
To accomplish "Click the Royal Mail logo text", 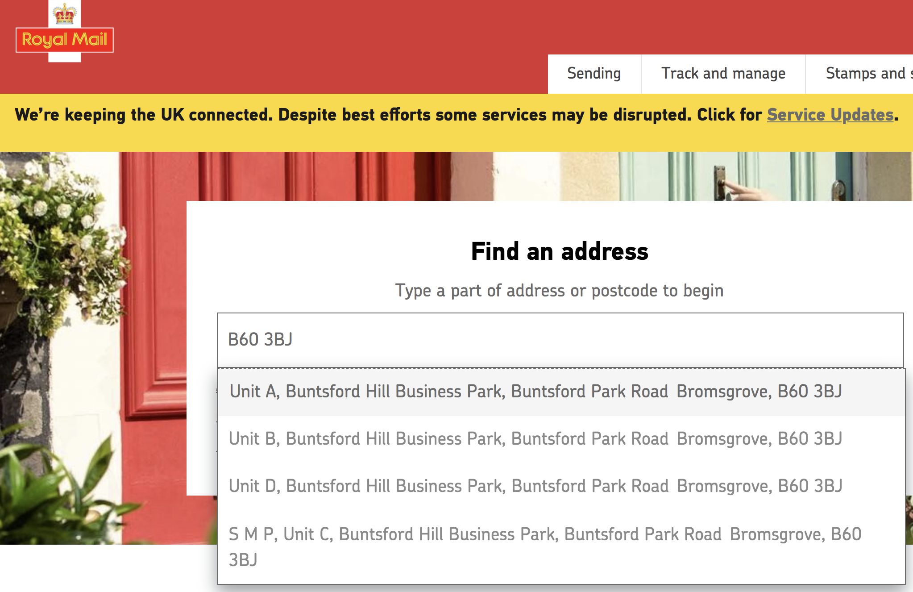I will click(65, 40).
